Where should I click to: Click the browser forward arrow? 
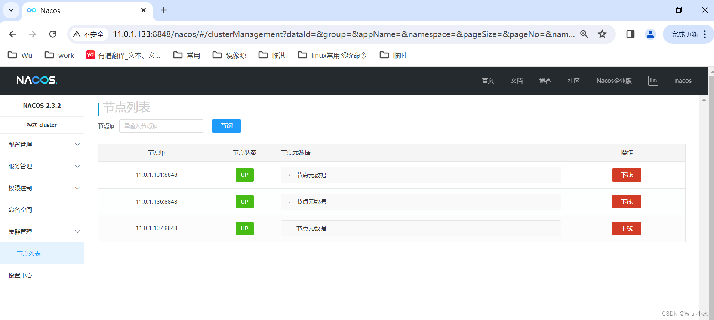click(x=33, y=34)
